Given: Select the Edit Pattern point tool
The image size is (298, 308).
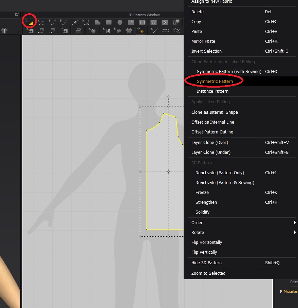Looking at the screenshot, I should [41, 22].
